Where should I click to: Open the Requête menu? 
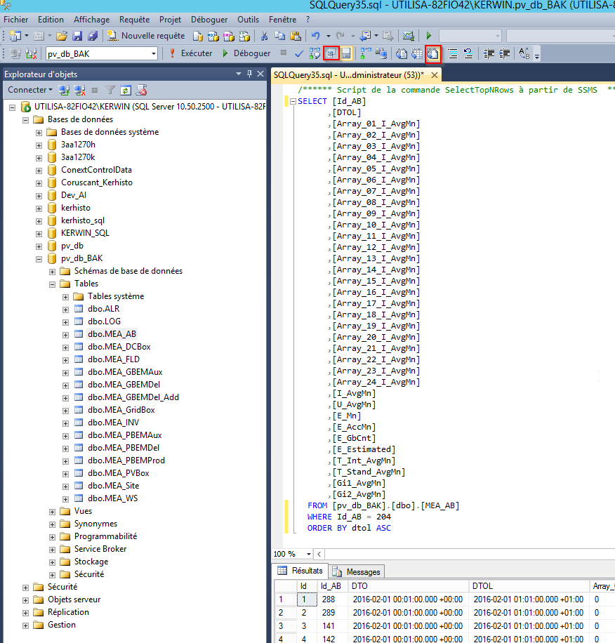tap(133, 20)
